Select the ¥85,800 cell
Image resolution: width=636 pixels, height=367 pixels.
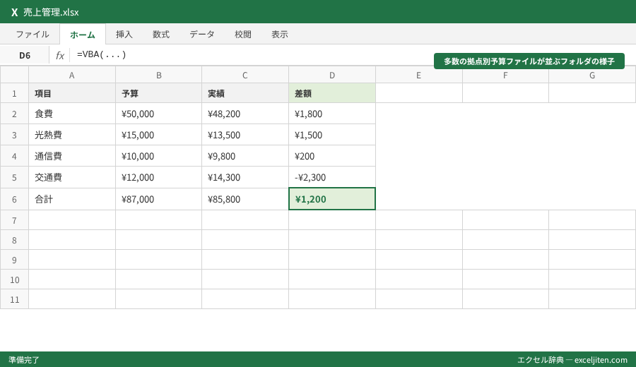245,199
